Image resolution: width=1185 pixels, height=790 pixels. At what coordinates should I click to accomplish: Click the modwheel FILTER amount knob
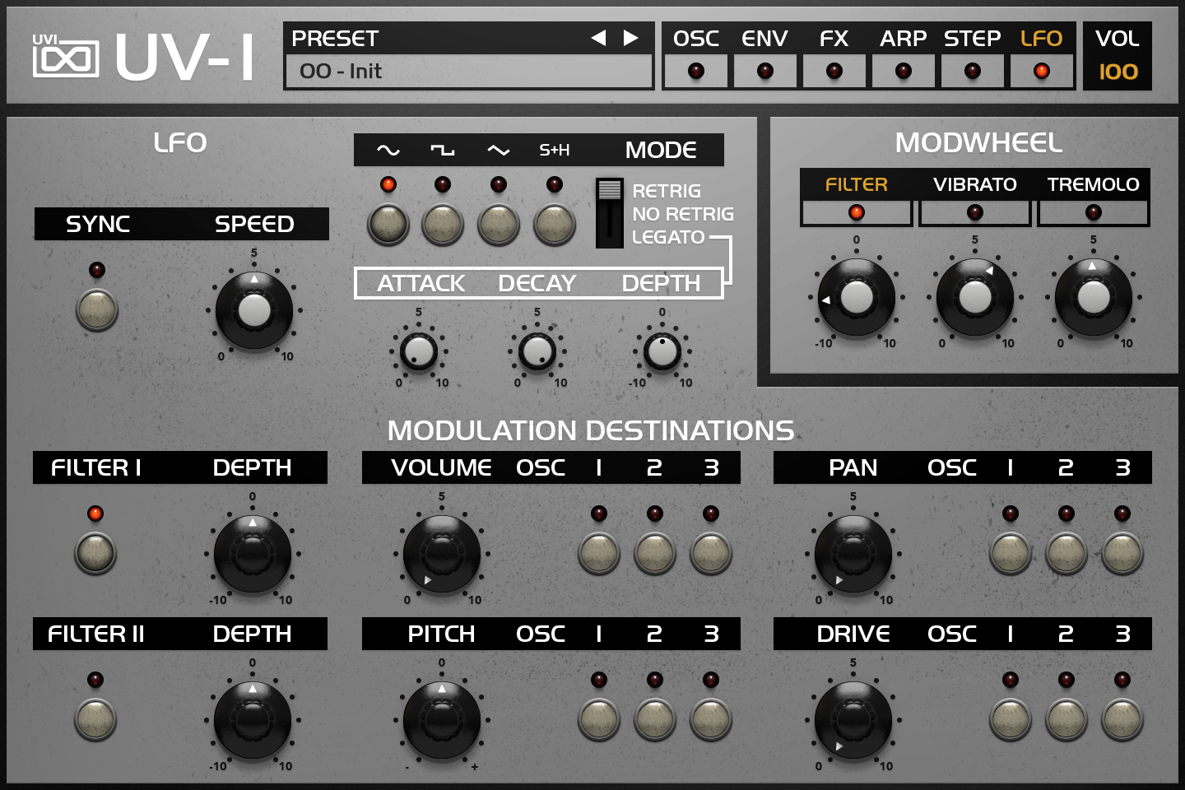857,297
